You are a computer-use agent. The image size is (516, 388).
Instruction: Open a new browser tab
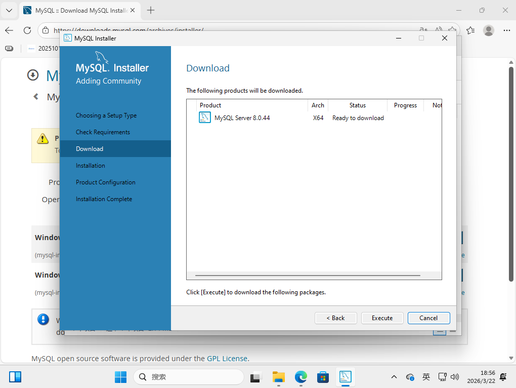pyautogui.click(x=151, y=10)
